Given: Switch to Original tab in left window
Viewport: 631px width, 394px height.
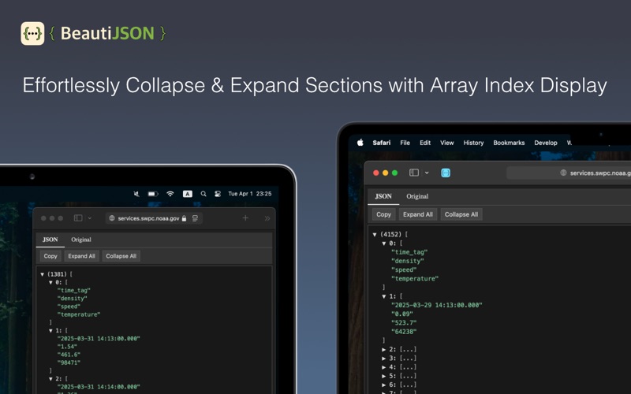Looking at the screenshot, I should [x=81, y=240].
